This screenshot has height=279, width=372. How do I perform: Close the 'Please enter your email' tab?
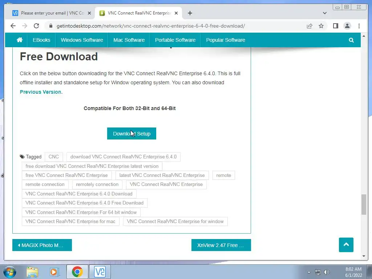tap(89, 13)
